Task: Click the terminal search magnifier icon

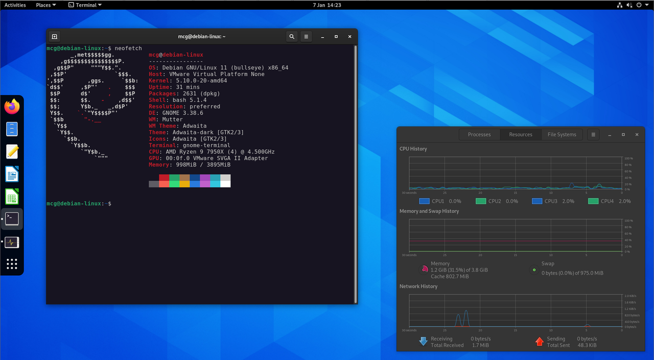Action: 291,37
